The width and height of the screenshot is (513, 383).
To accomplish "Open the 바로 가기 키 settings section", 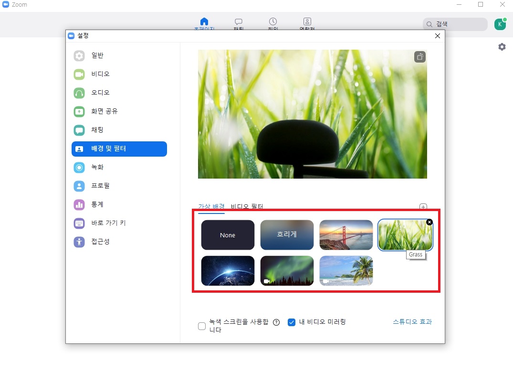I will [119, 223].
